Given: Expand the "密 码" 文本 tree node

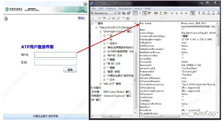Looking at the screenshot, I should point(104,64).
